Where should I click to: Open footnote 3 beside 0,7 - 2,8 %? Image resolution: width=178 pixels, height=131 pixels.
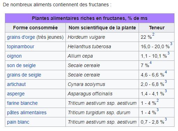(x=166, y=119)
